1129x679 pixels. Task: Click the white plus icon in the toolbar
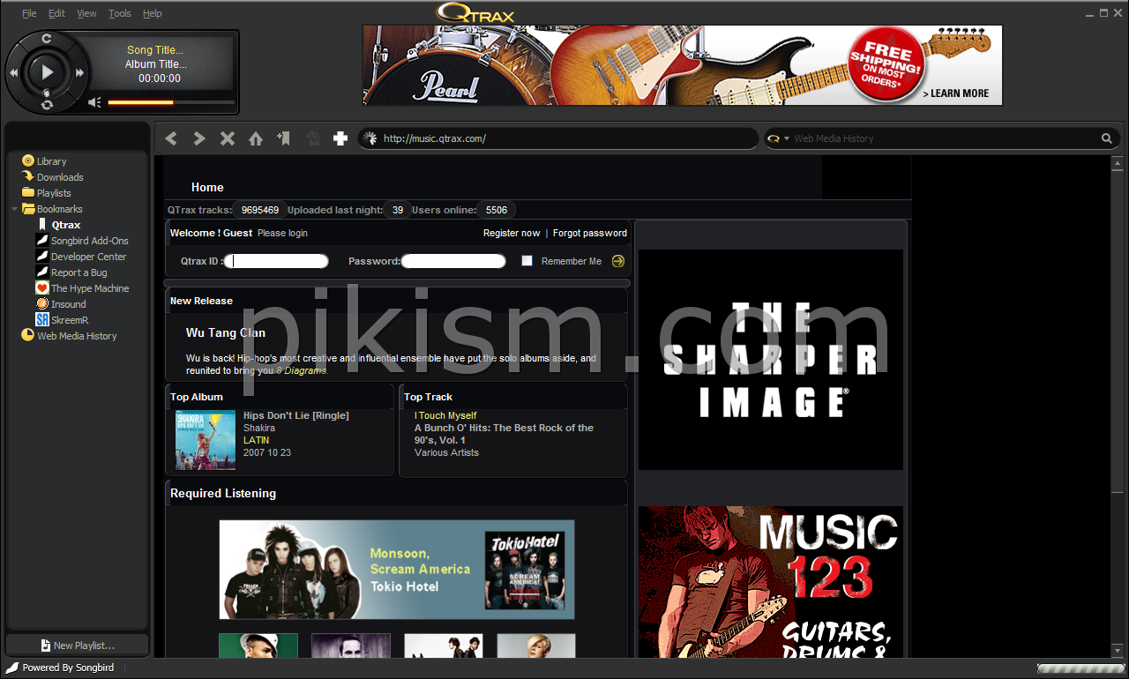click(340, 138)
